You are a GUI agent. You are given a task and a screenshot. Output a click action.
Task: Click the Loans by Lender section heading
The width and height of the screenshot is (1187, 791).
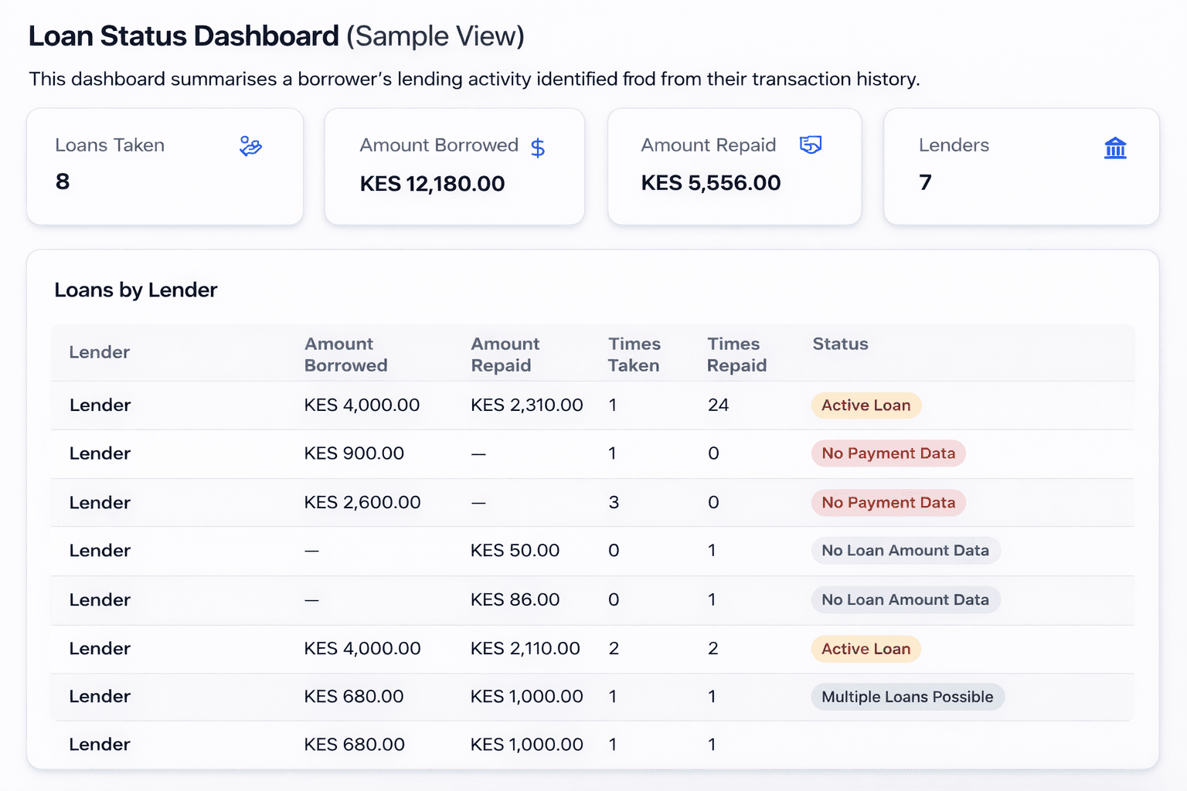pyautogui.click(x=136, y=290)
